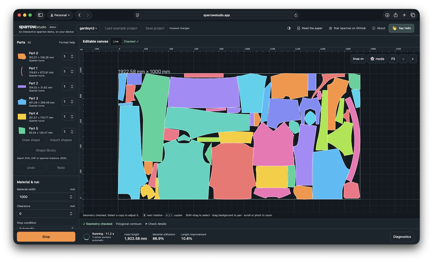433x262 pixels.
Task: Click the Draw shape button
Action: (31, 140)
